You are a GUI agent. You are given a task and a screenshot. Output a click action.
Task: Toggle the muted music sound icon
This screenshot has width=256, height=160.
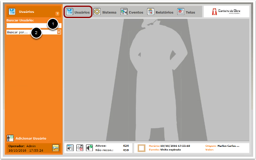point(80,148)
